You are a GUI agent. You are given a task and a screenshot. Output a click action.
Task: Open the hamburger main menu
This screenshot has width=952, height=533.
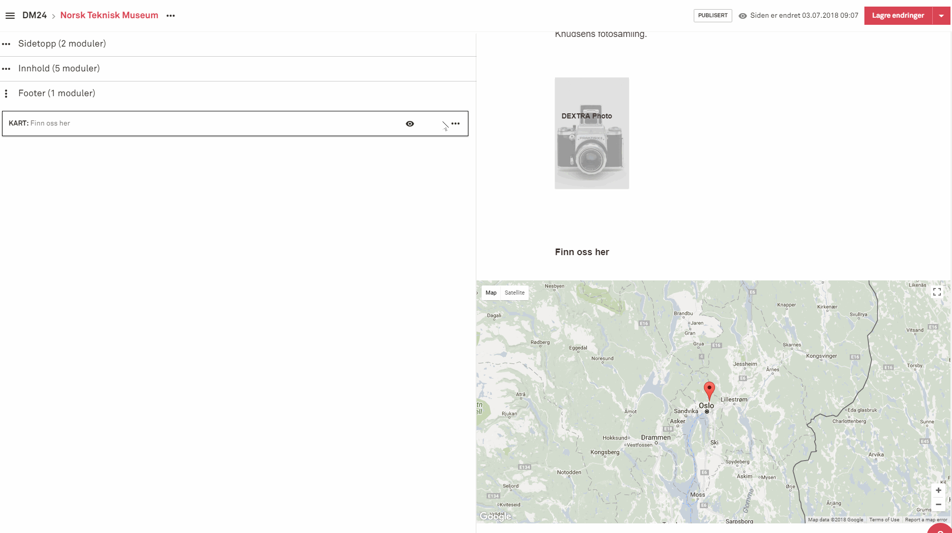tap(10, 16)
